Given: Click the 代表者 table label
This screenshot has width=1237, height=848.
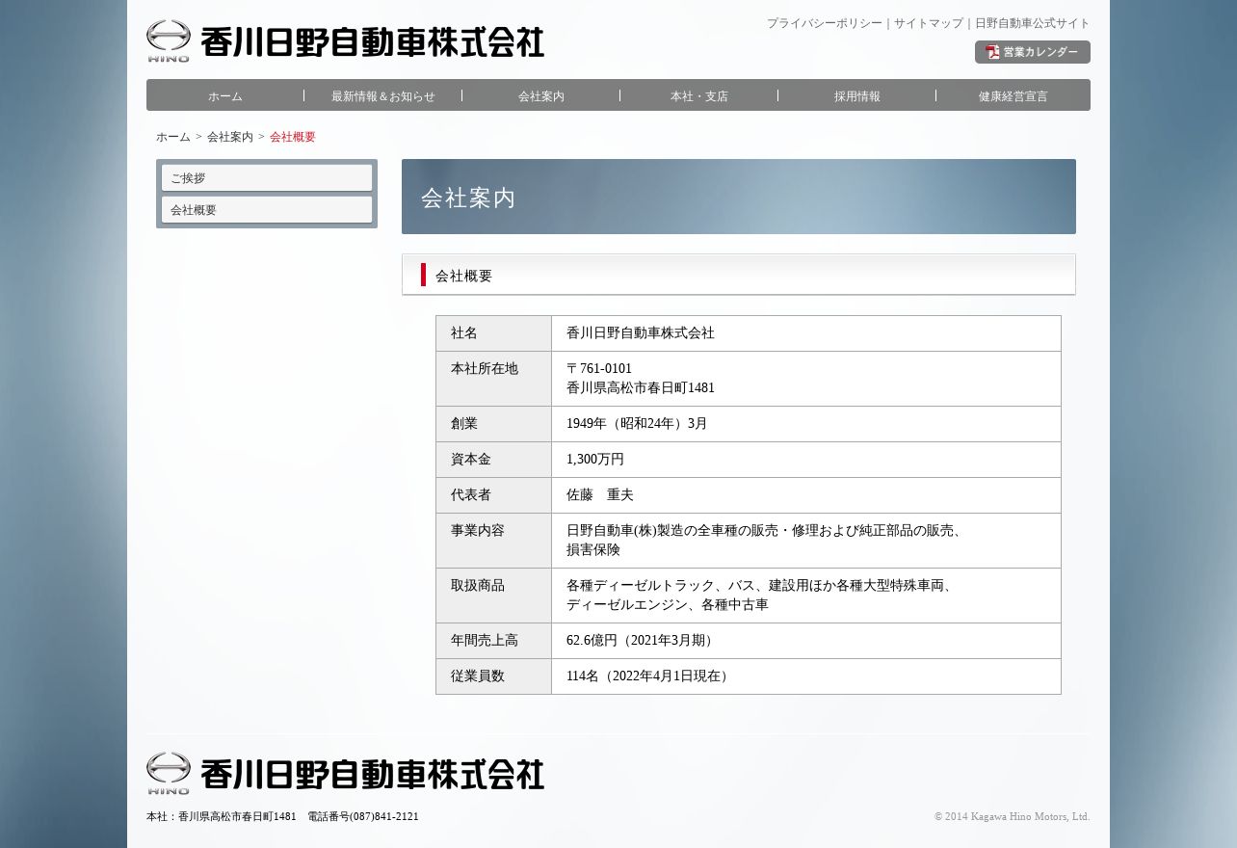Looking at the screenshot, I should pyautogui.click(x=471, y=495).
